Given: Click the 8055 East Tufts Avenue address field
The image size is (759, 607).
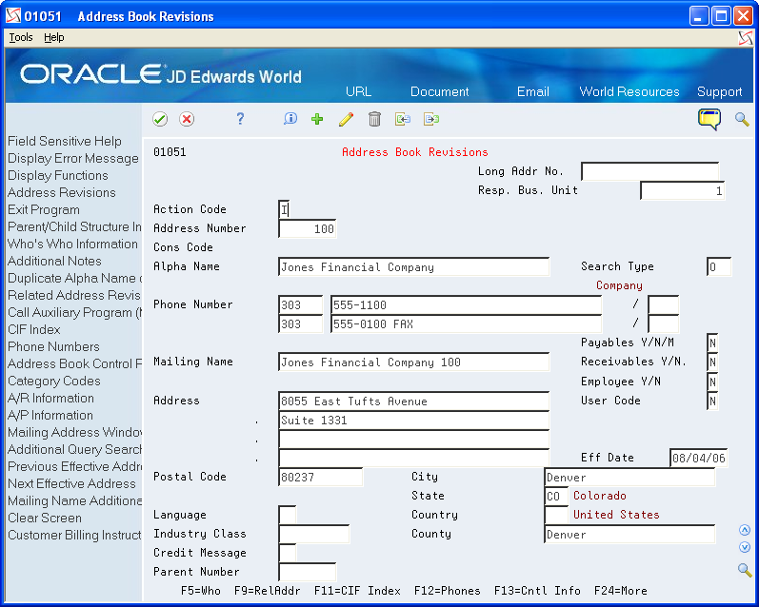Looking at the screenshot, I should 414,401.
